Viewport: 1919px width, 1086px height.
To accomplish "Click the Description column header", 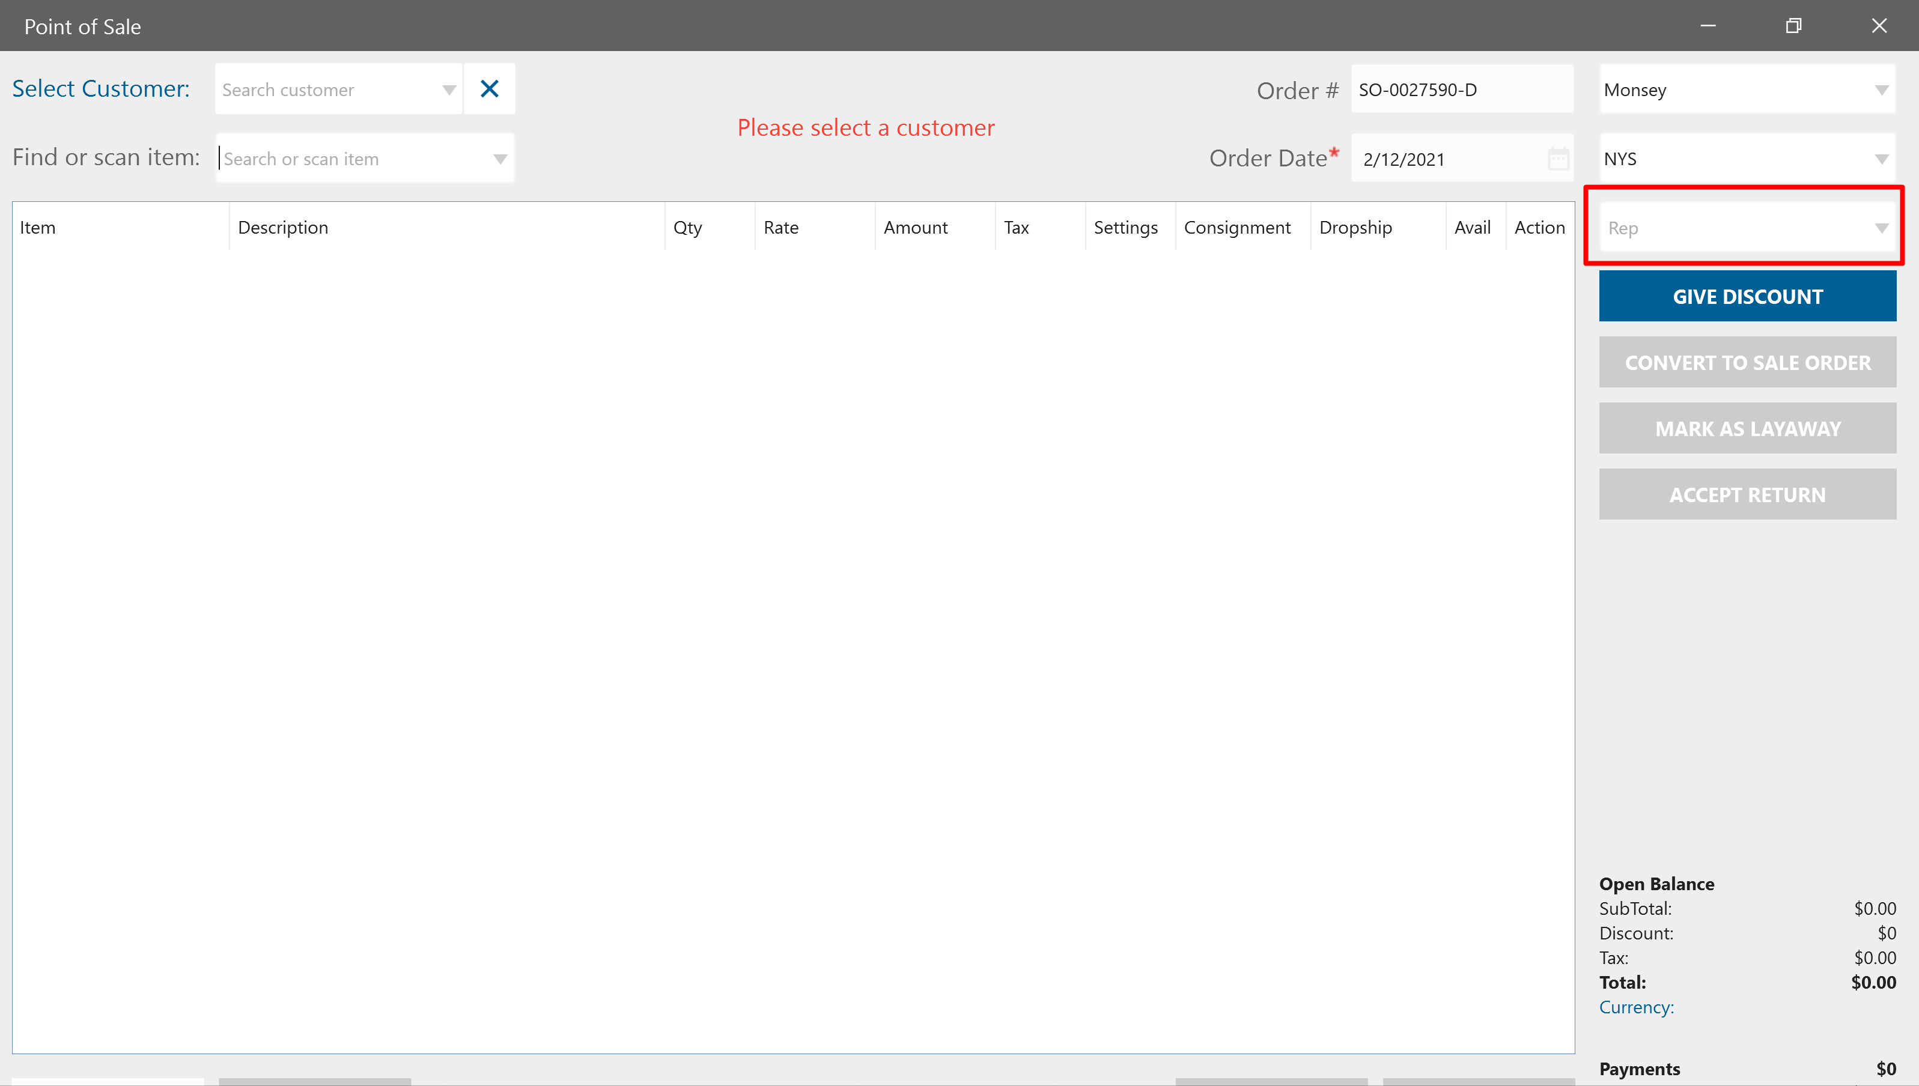I will [282, 228].
